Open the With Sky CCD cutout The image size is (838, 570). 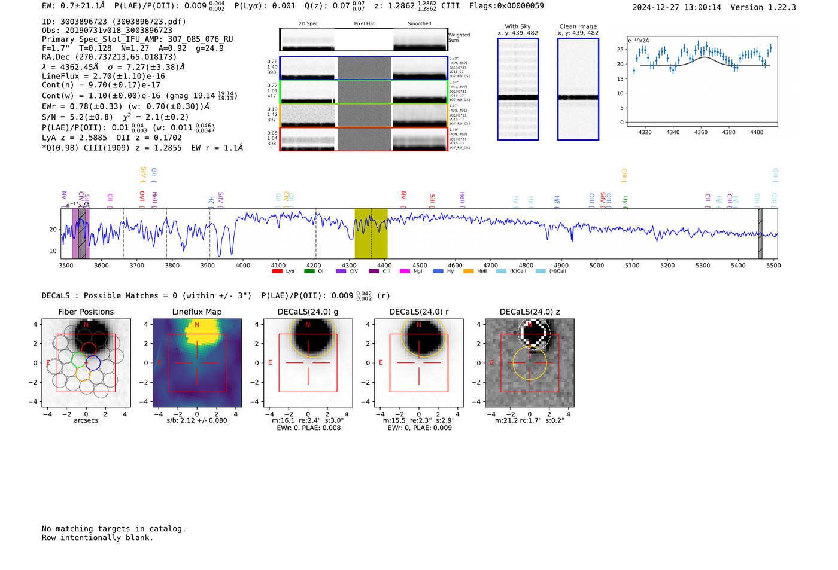518,89
